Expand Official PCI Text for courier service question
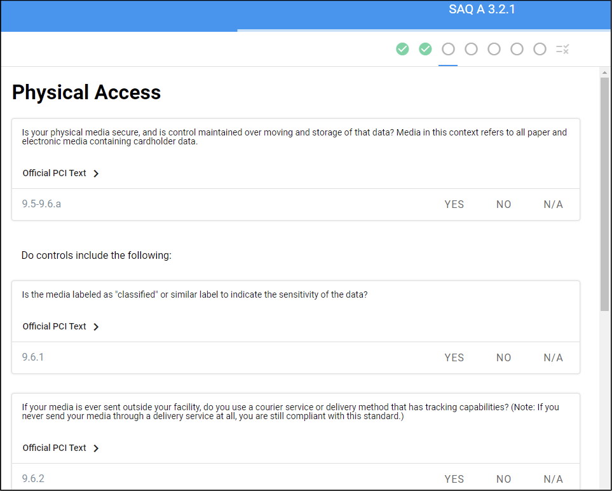Image resolution: width=612 pixels, height=491 pixels. pyautogui.click(x=61, y=448)
